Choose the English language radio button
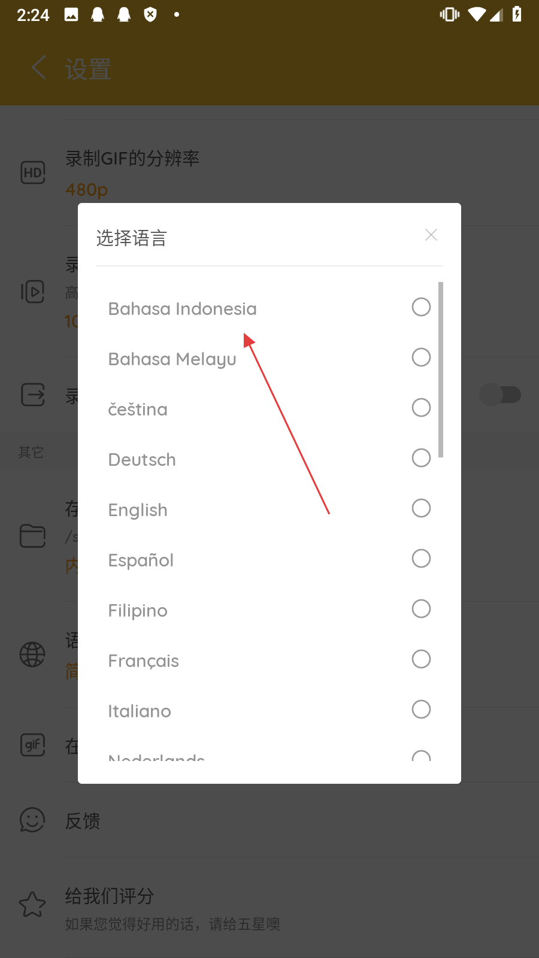This screenshot has width=539, height=958. click(421, 508)
